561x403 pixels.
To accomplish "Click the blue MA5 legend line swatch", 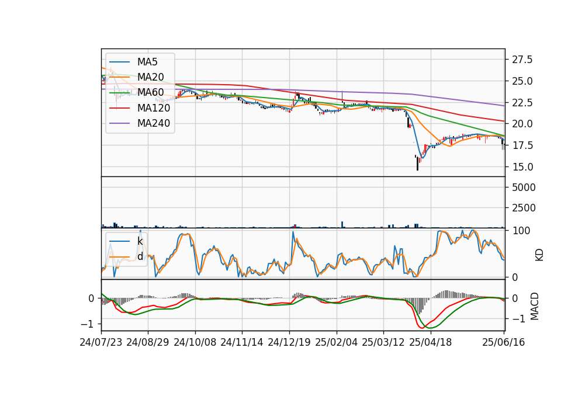I will [119, 62].
